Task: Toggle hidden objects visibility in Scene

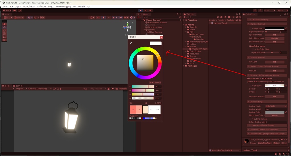Action: point(120,18)
